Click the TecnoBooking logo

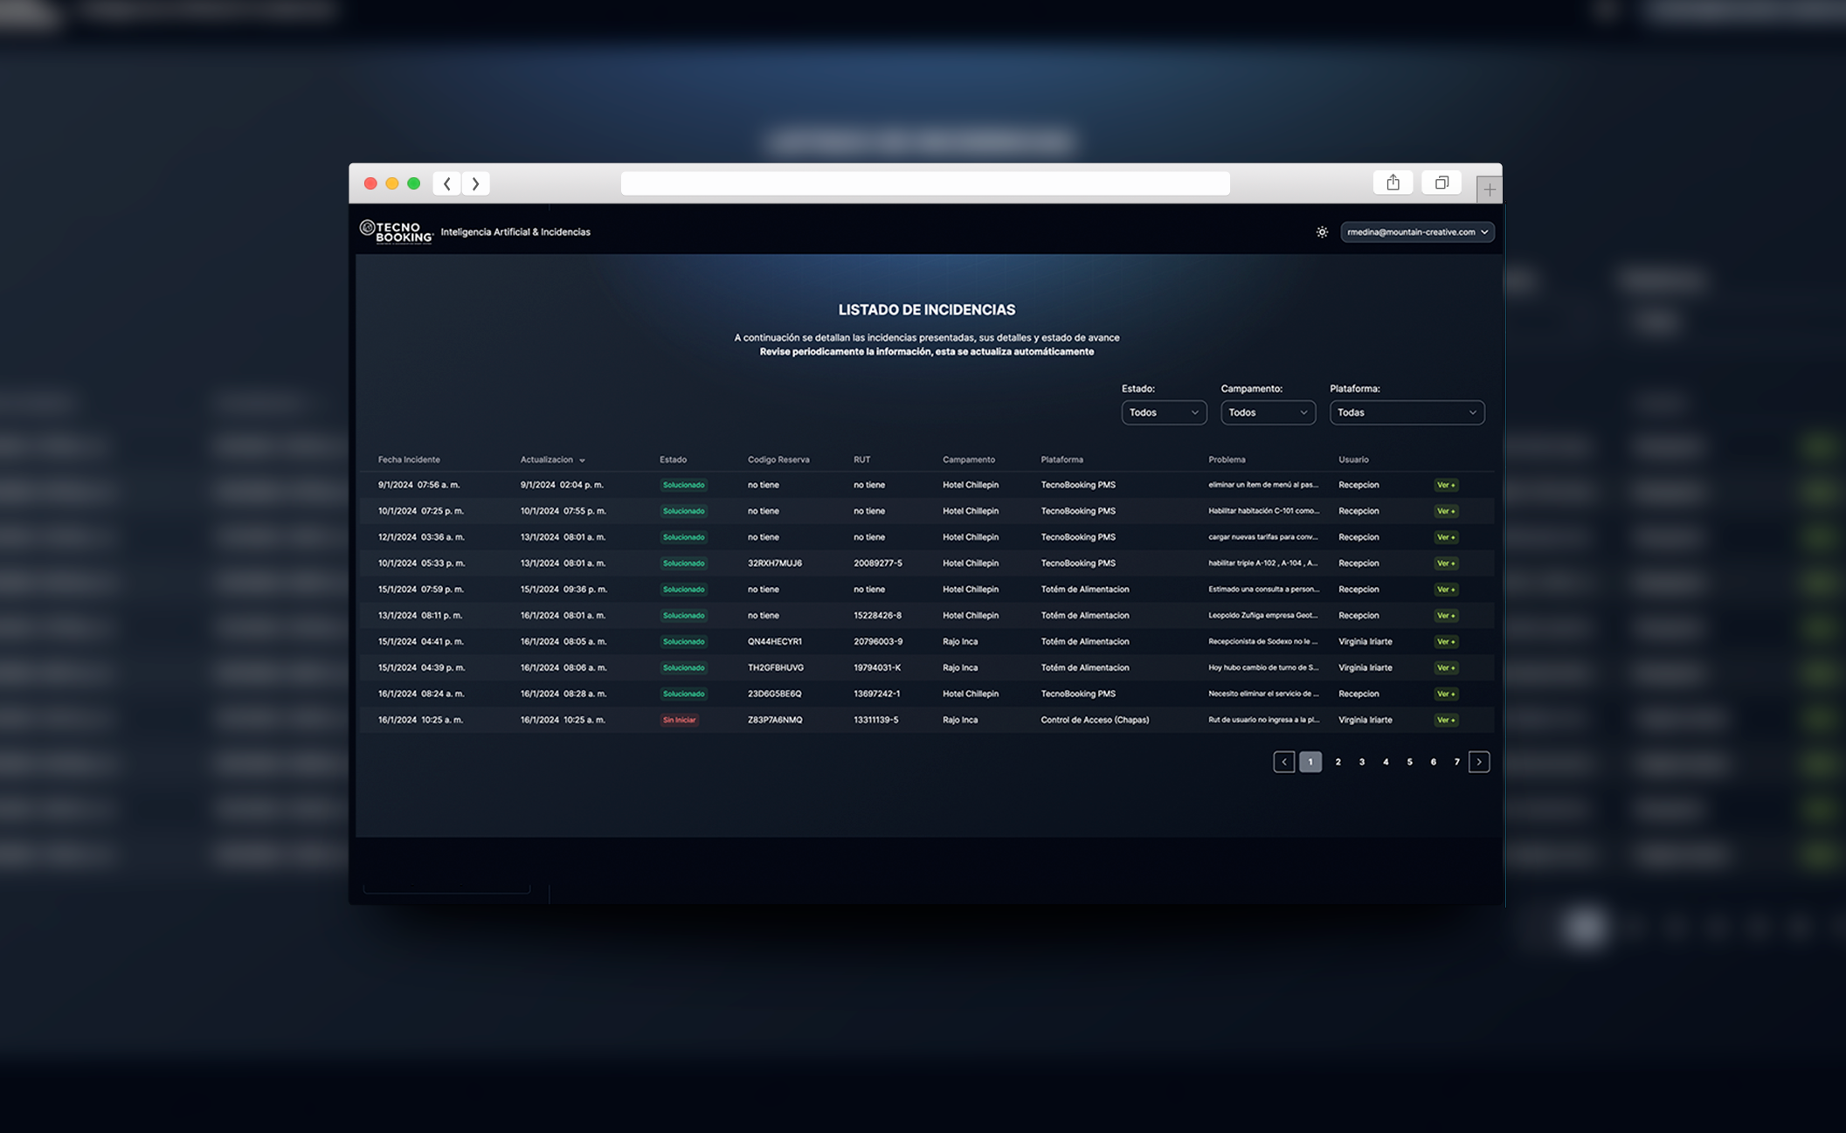(397, 231)
